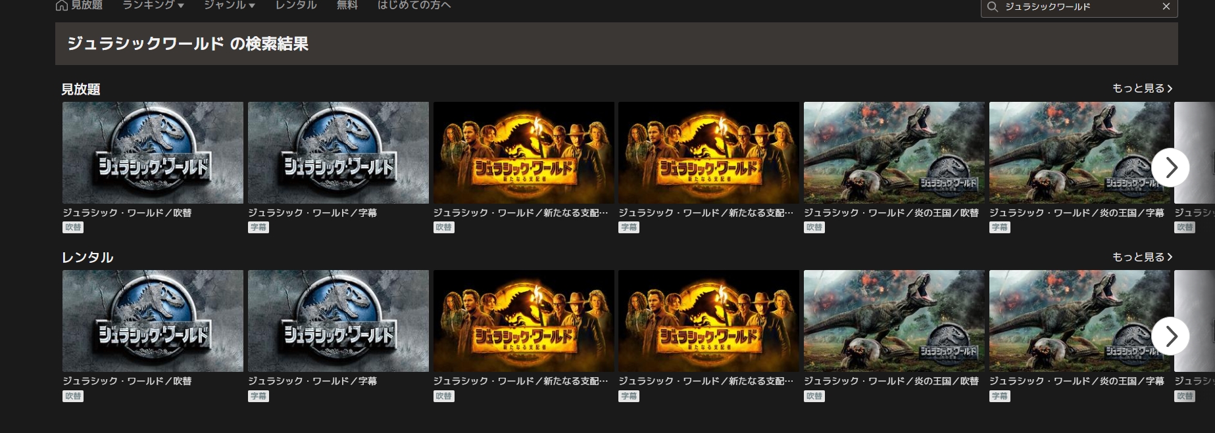This screenshot has height=433, width=1215.
Task: Click もっと見る in the 見放題 section
Action: (x=1142, y=88)
